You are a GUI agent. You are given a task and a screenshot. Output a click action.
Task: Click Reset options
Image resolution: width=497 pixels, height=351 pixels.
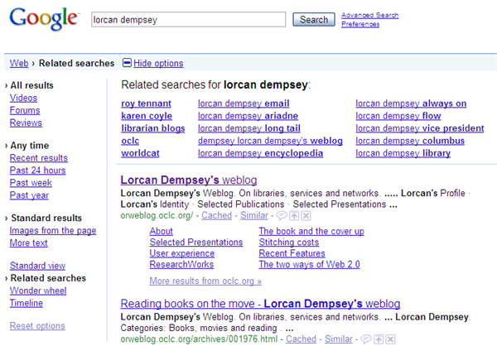pos(37,325)
